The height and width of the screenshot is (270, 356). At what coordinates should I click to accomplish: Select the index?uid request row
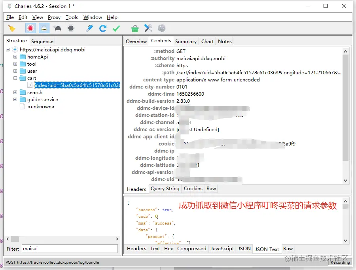[77, 85]
